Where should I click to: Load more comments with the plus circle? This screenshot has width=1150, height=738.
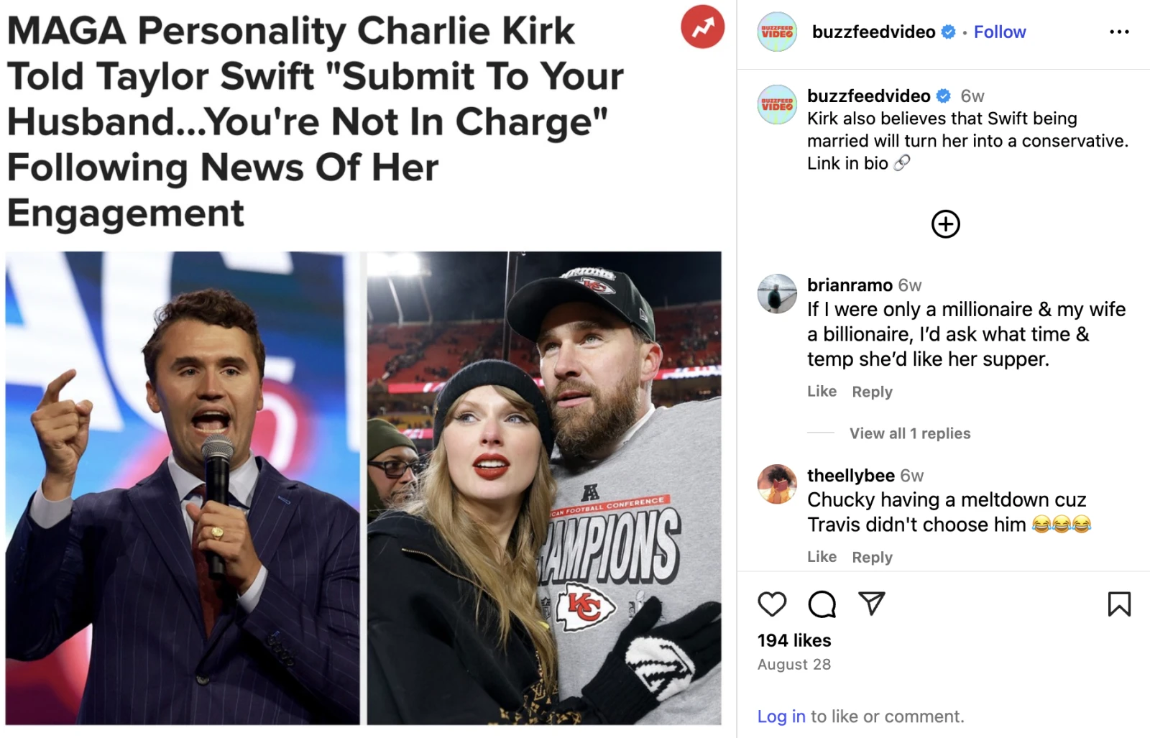946,223
